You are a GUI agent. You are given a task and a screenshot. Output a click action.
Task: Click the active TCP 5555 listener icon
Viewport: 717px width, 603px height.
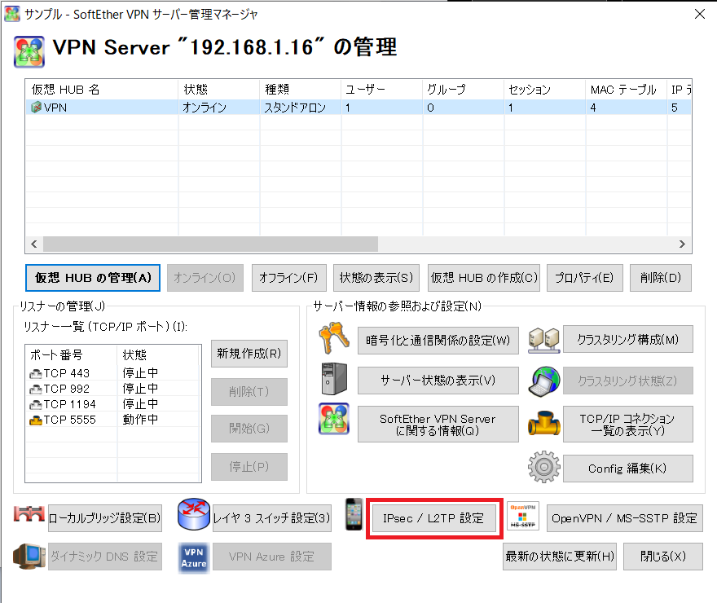pyautogui.click(x=36, y=420)
